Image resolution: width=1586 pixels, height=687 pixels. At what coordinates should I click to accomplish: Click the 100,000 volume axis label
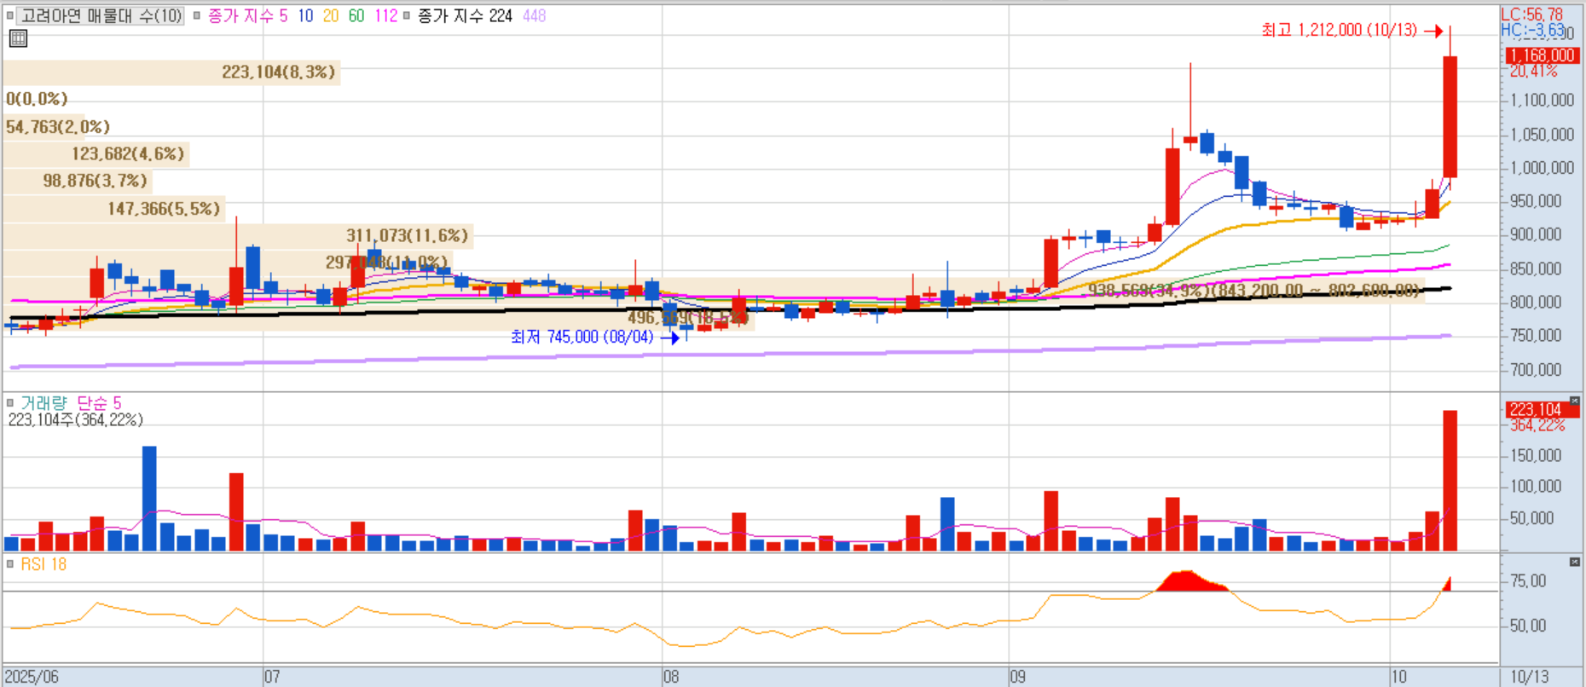[x=1536, y=487]
